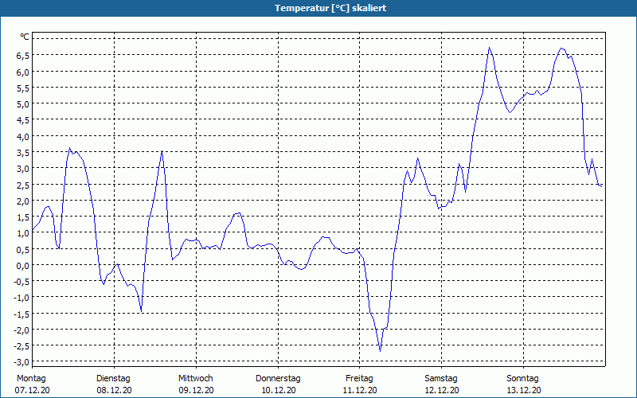Pick the Samstag day label
Image resolution: width=637 pixels, height=398 pixels.
[441, 379]
